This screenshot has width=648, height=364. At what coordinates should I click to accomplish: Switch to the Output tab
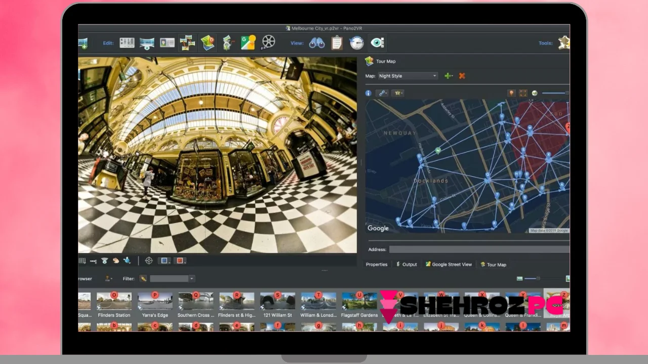pos(407,264)
